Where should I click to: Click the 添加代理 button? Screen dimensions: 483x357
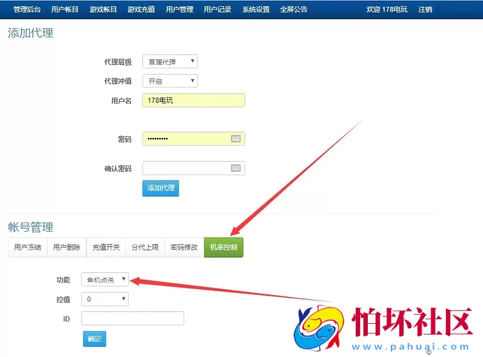pos(160,188)
